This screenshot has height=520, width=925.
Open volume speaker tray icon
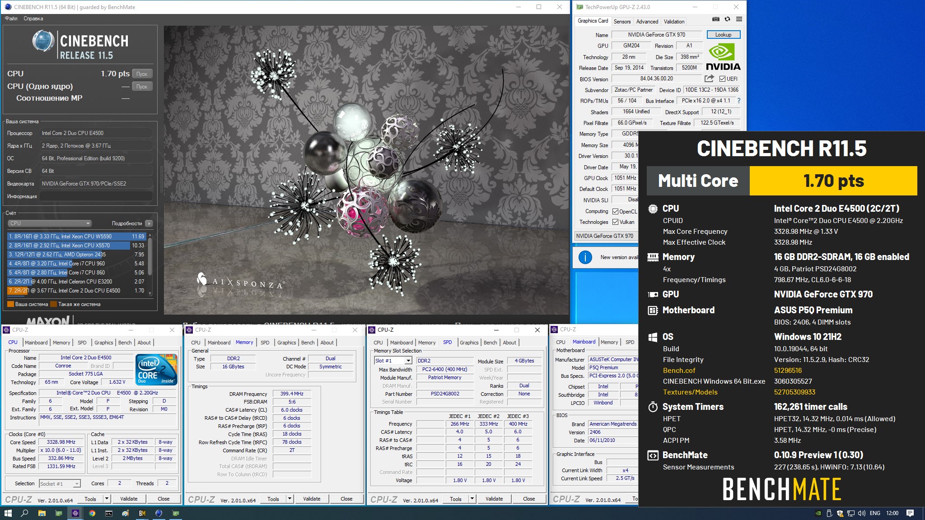pyautogui.click(x=861, y=513)
